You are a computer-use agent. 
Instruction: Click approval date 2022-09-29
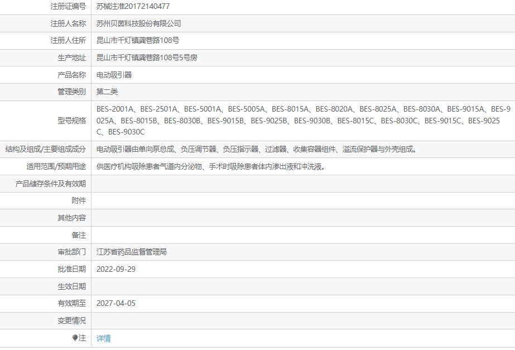coord(116,269)
